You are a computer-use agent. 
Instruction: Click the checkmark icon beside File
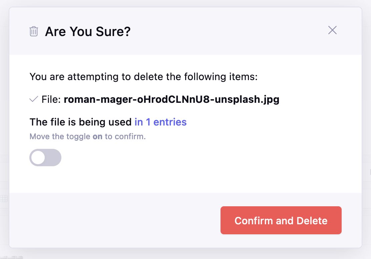pos(34,99)
